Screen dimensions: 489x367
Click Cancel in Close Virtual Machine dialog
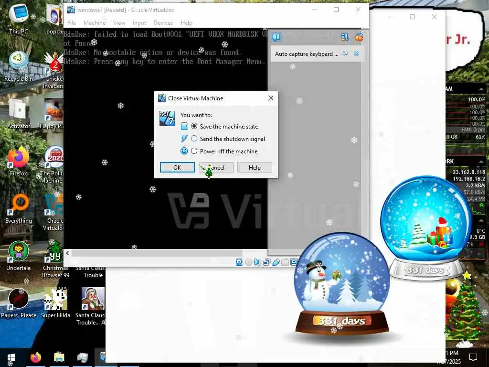pos(216,168)
